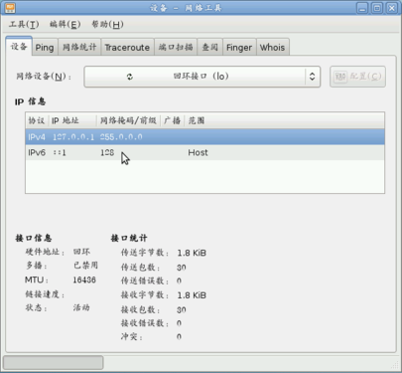Click the IP 地址 column header
Viewport: 402px width, 373px height.
point(72,120)
